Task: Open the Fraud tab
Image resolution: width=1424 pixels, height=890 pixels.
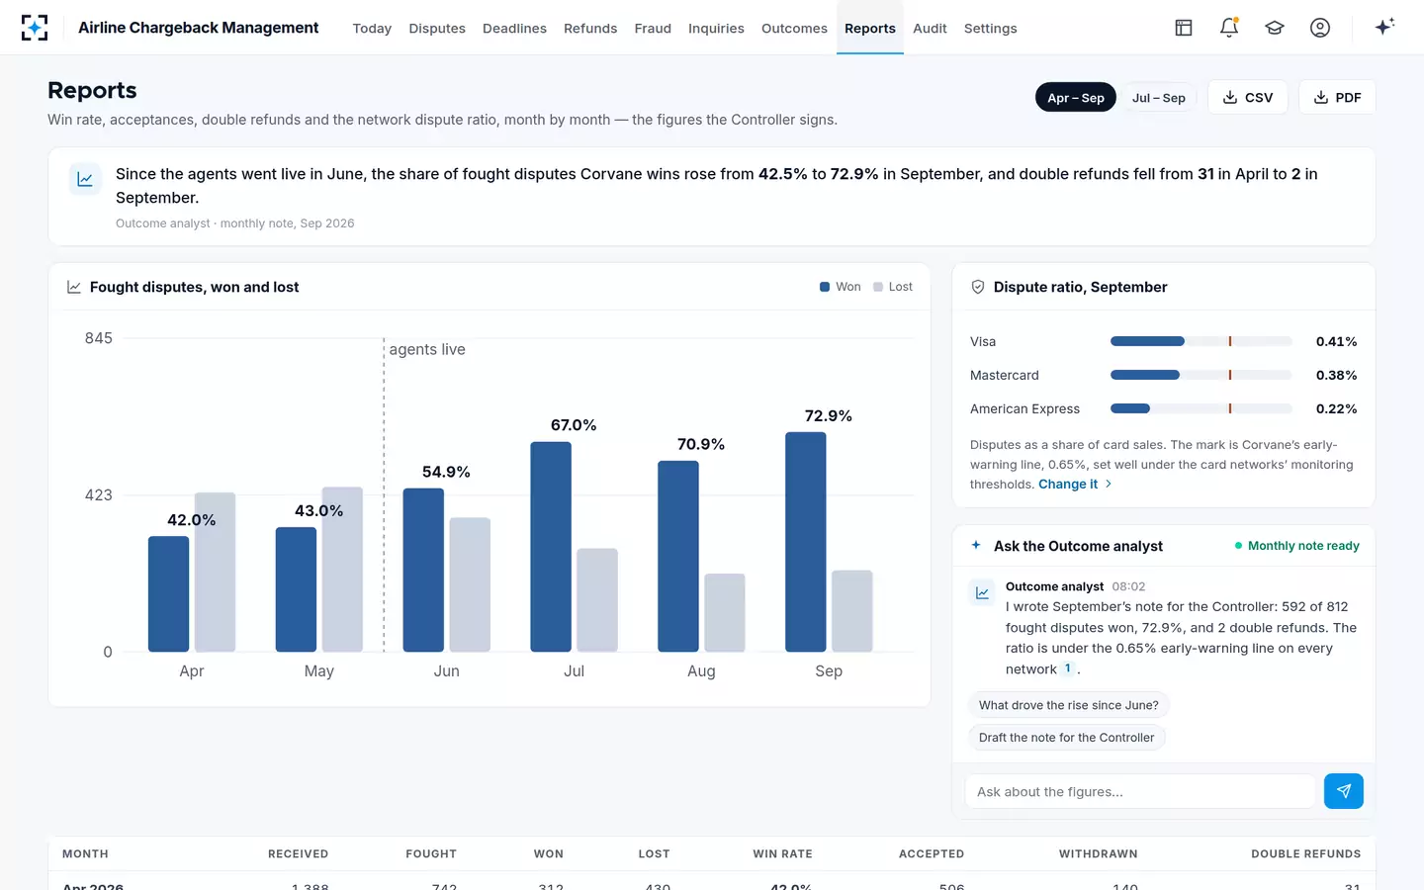Action: (653, 28)
